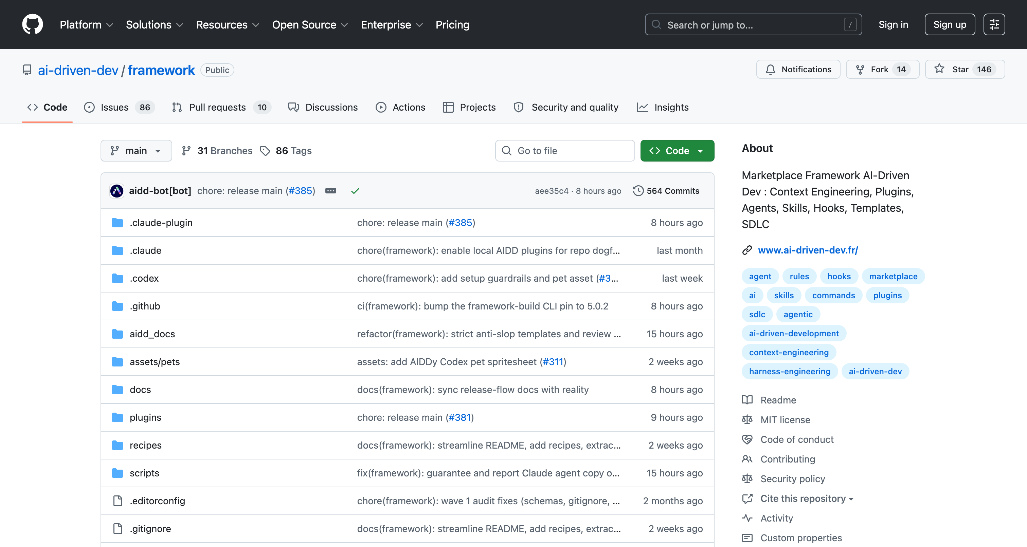Image resolution: width=1027 pixels, height=547 pixels.
Task: Select the marketplace topic tag
Action: coord(893,277)
